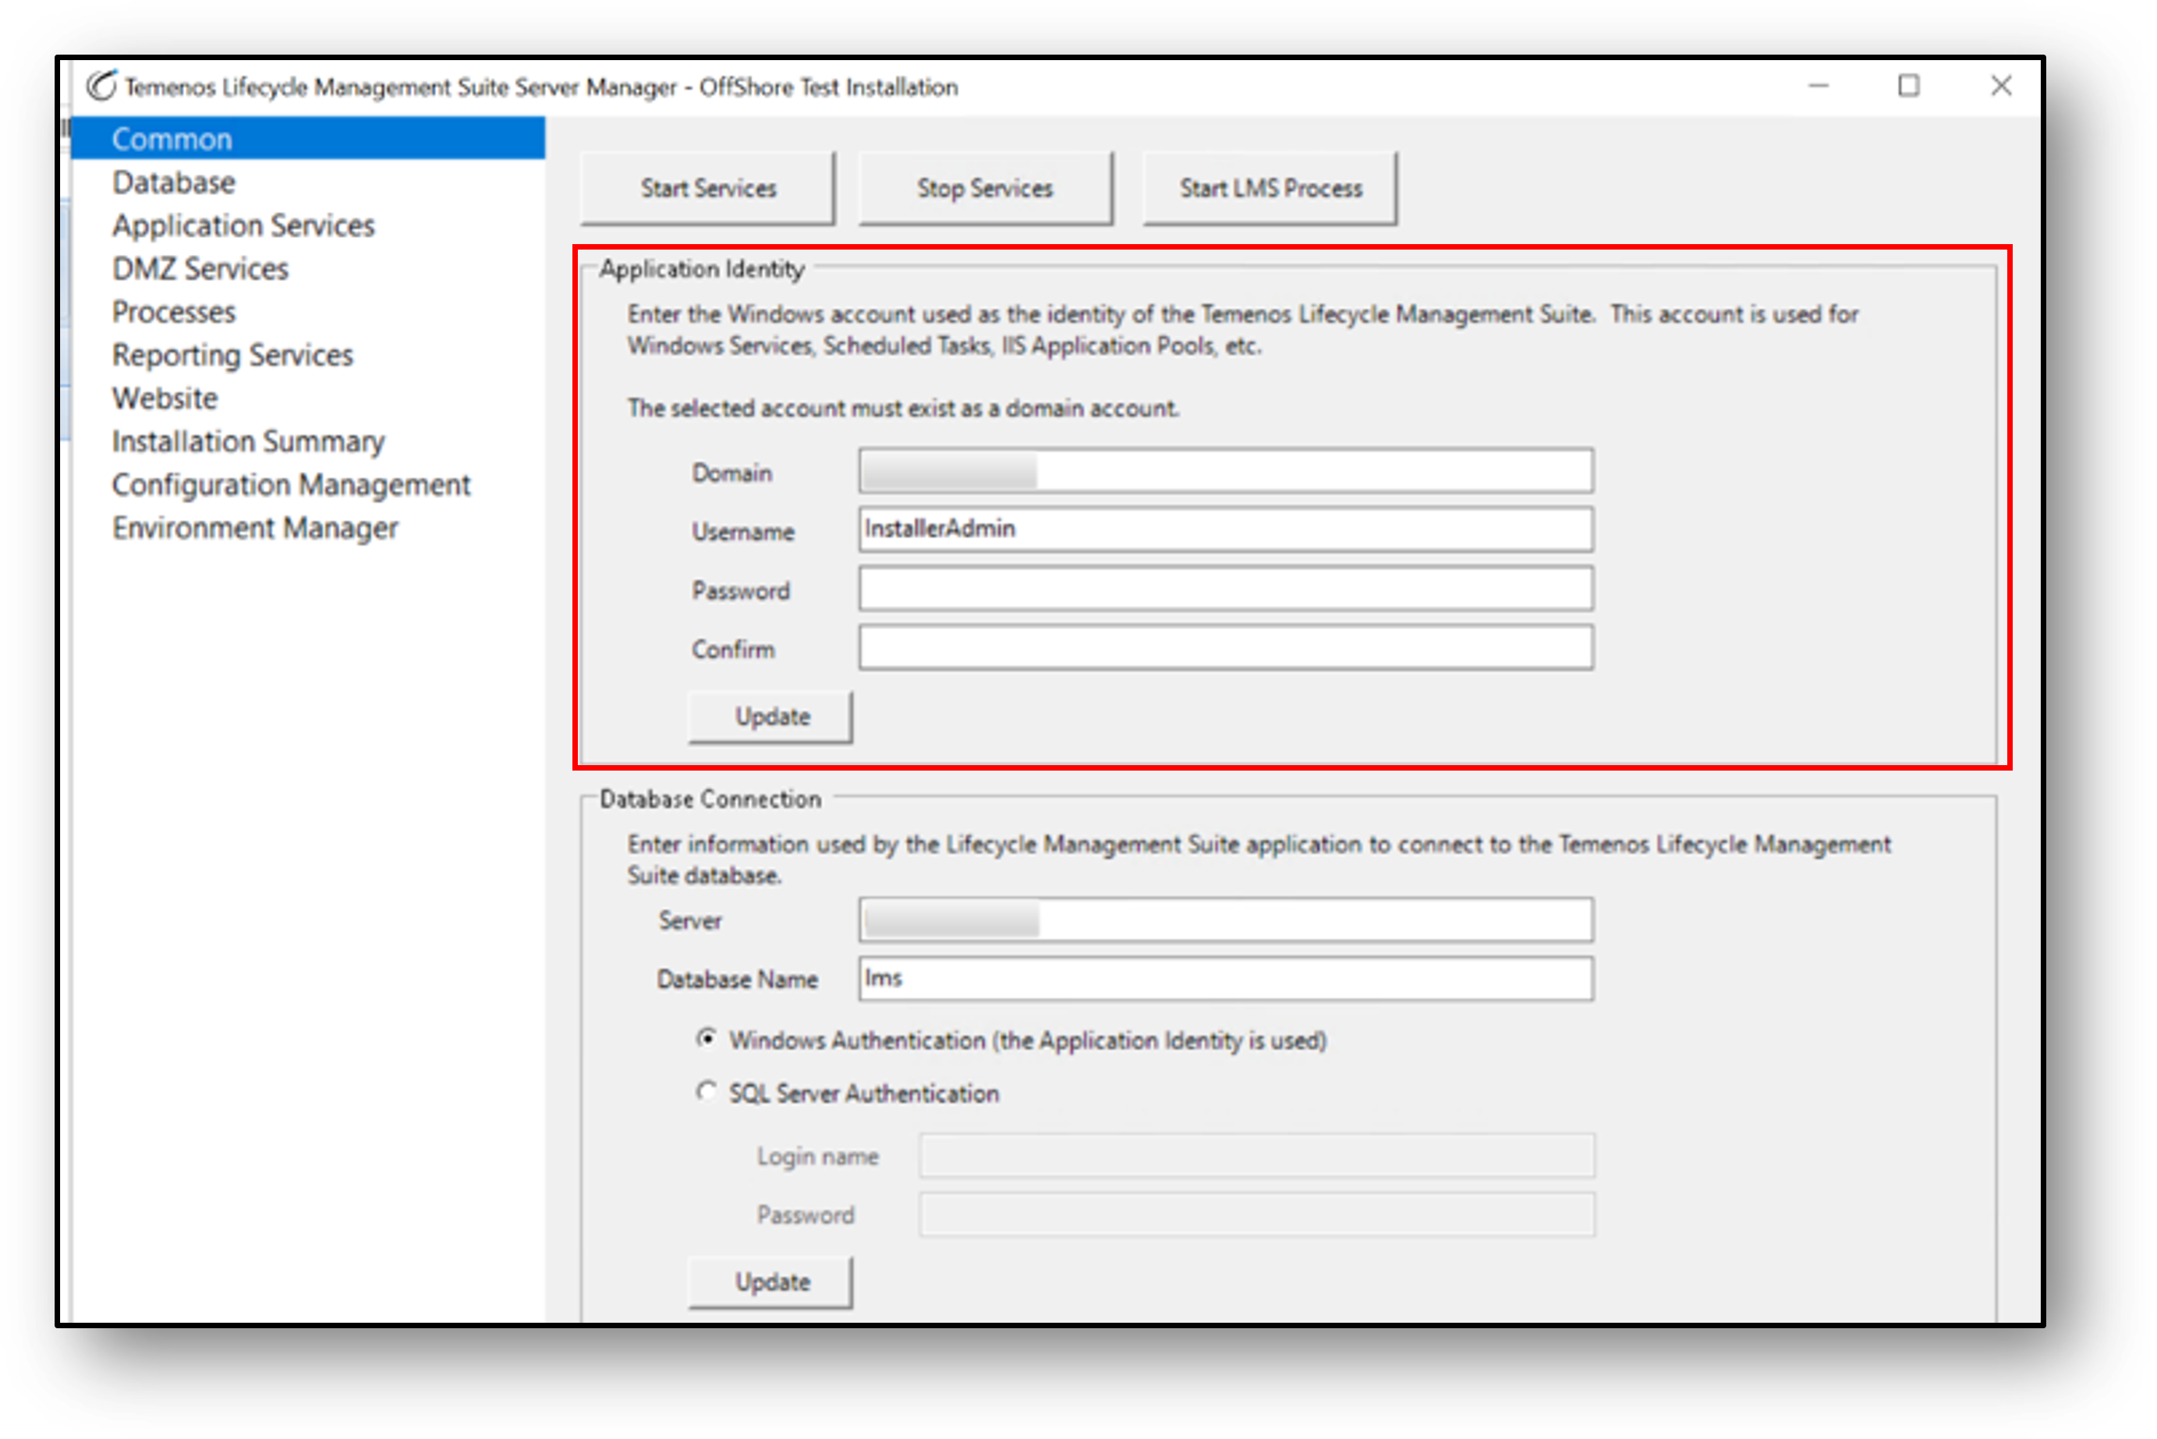Viewport: 2157px width, 1439px height.
Task: Close the Server Manager window
Action: pos(2001,87)
